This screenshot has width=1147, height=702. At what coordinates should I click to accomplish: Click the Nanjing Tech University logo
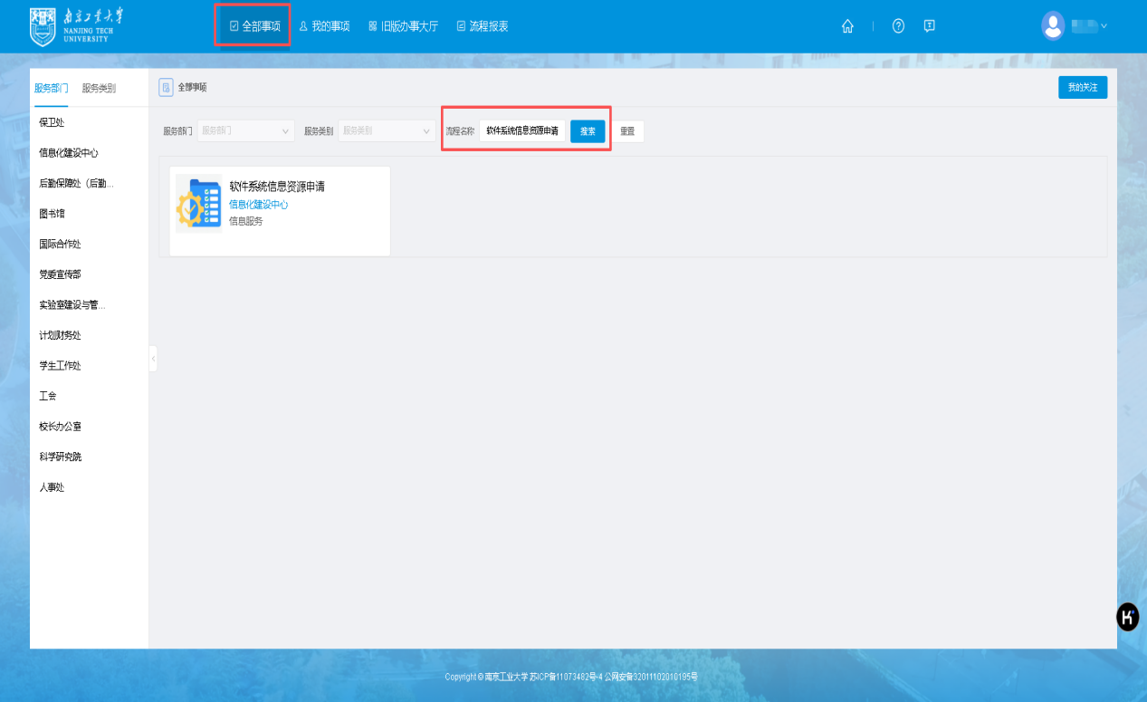(77, 26)
